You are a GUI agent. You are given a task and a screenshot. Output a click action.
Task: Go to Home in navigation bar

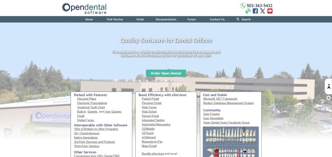coord(89,19)
